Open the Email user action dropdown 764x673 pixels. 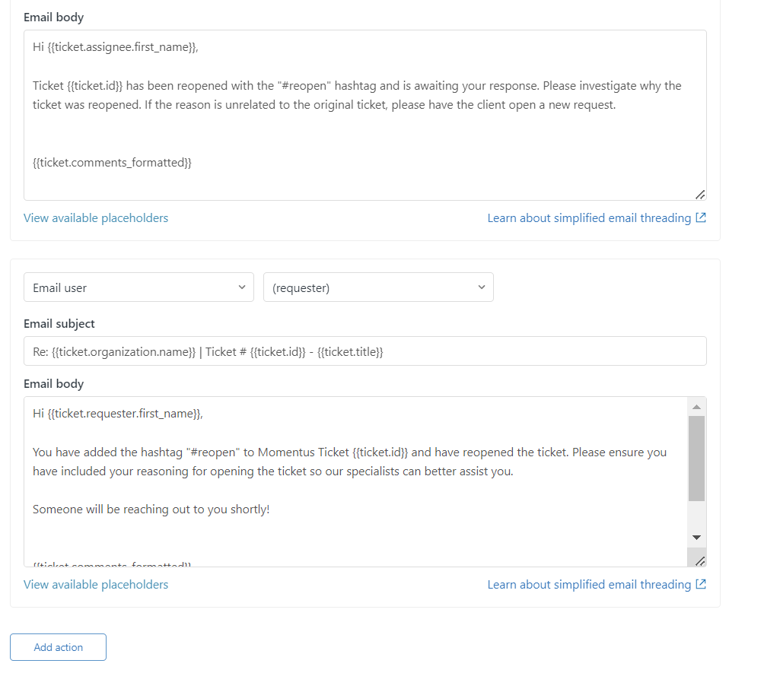coord(138,287)
